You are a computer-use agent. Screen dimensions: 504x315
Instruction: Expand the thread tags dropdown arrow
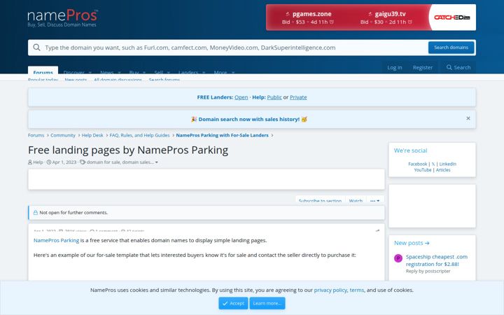[x=157, y=162]
